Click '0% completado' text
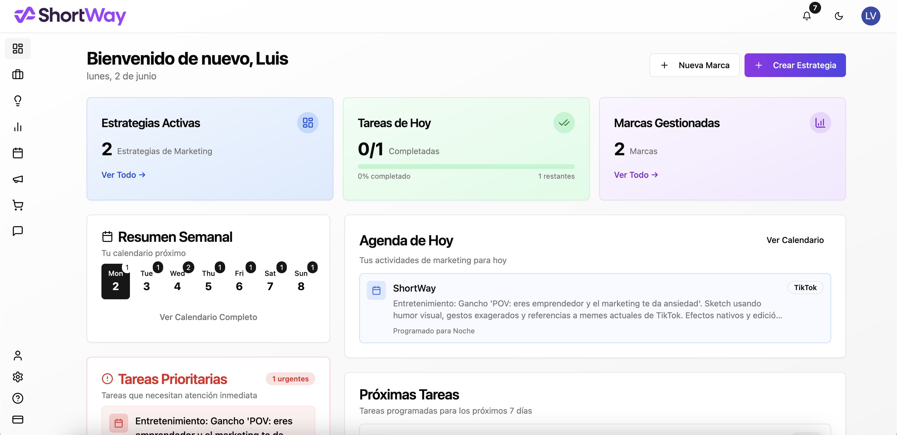897x435 pixels. click(384, 176)
